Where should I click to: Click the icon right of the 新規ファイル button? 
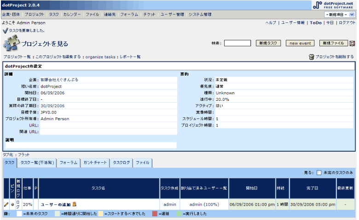coord(352,44)
